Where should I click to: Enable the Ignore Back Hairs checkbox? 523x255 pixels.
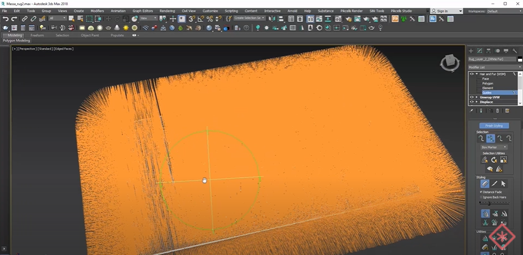click(481, 197)
